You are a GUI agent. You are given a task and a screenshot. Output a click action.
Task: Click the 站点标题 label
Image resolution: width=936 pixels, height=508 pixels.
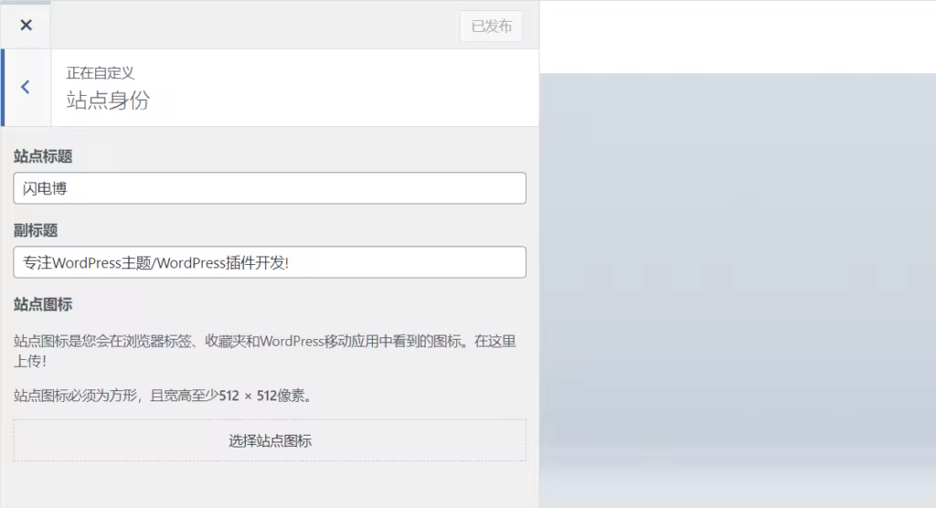tap(43, 156)
